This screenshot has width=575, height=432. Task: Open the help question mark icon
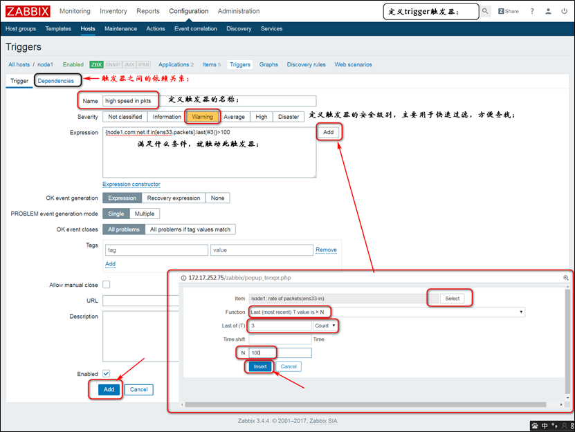pos(531,11)
